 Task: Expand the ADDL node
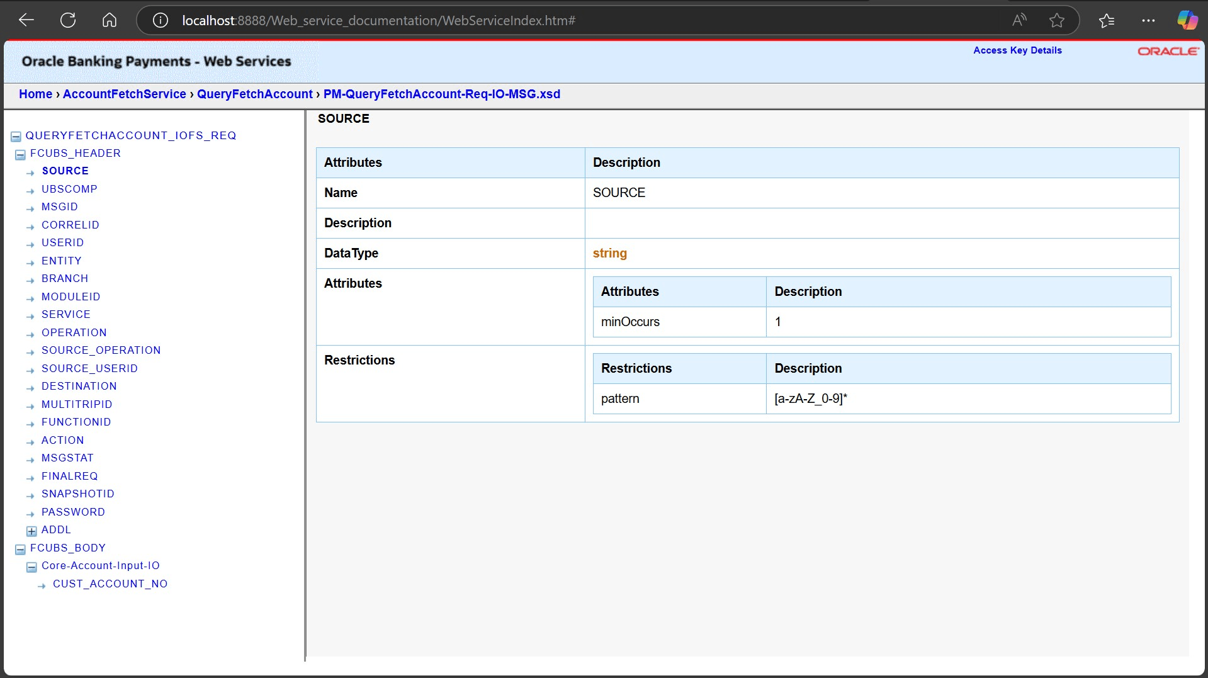(31, 531)
